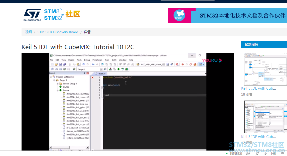This screenshot has height=156, width=287.
Task: Click the Navigate Forwards blue arrow
Action: click(x=97, y=64)
